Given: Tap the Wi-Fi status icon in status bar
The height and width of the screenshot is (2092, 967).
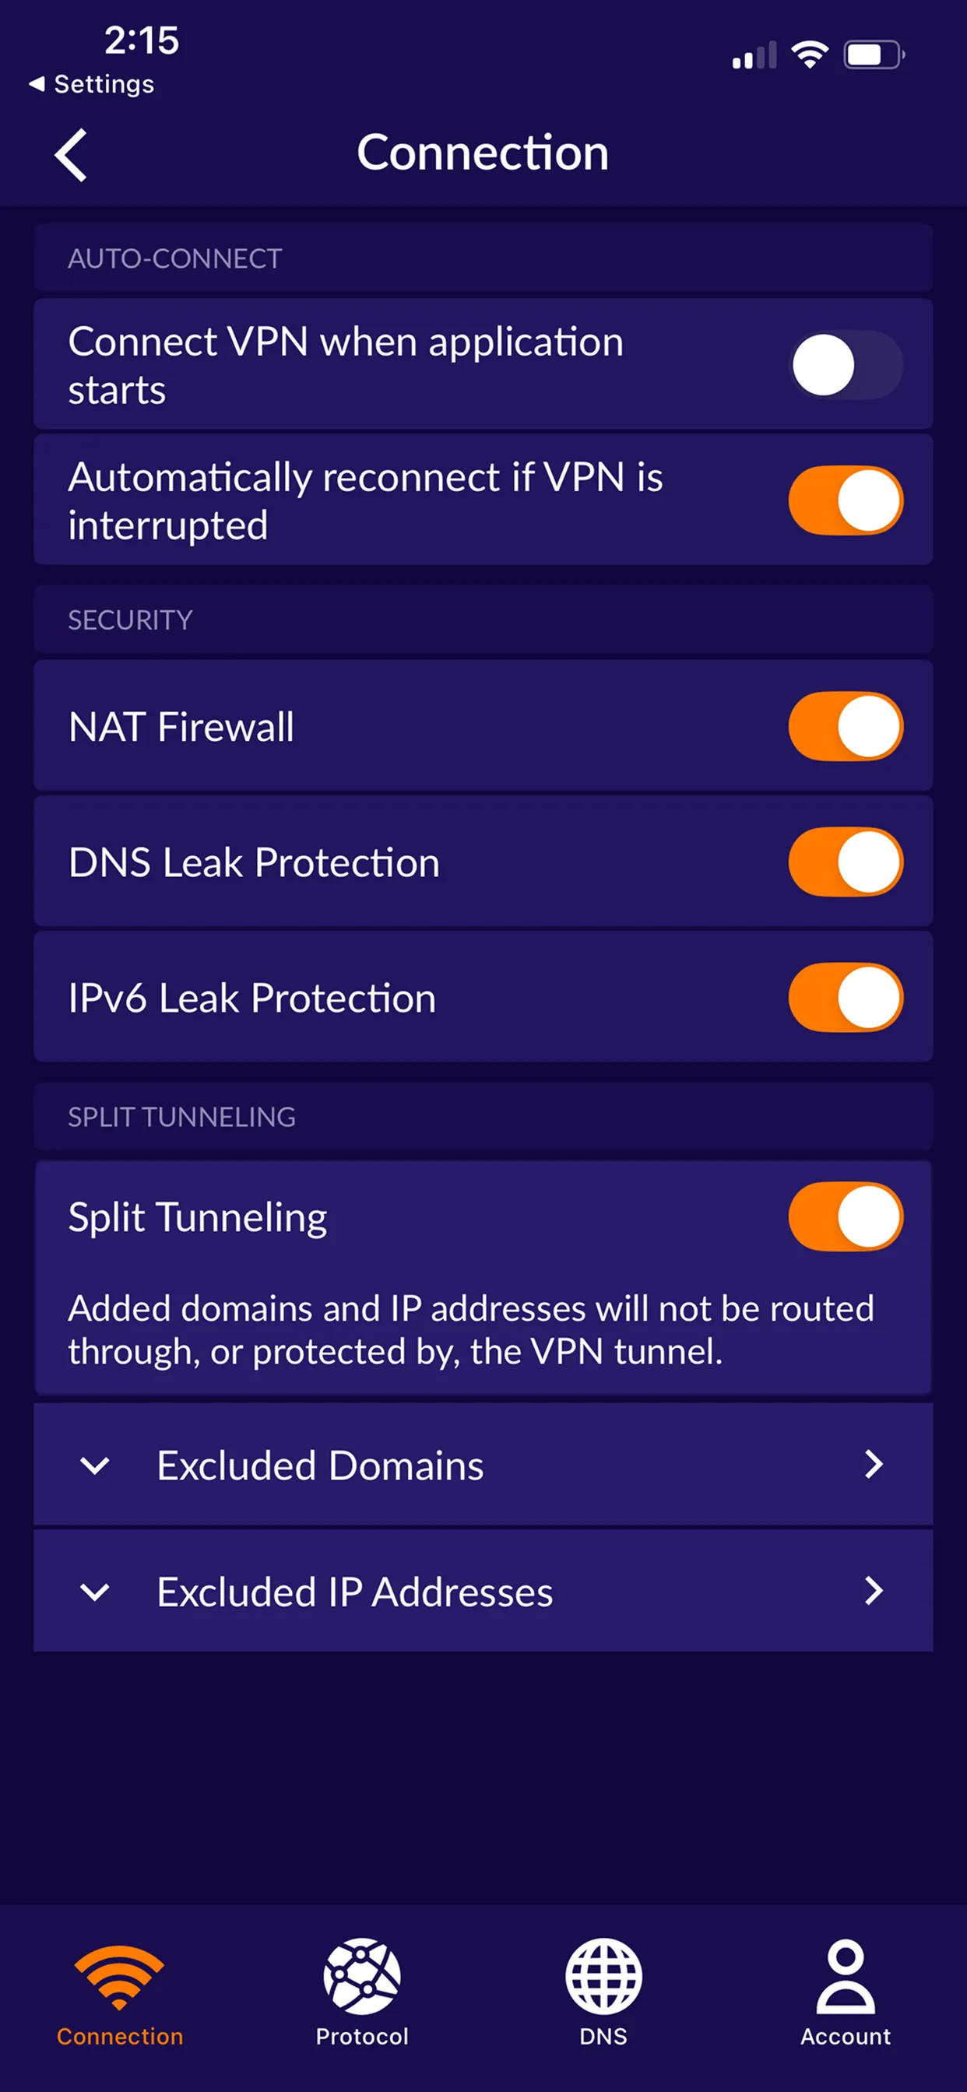Looking at the screenshot, I should click(x=810, y=53).
